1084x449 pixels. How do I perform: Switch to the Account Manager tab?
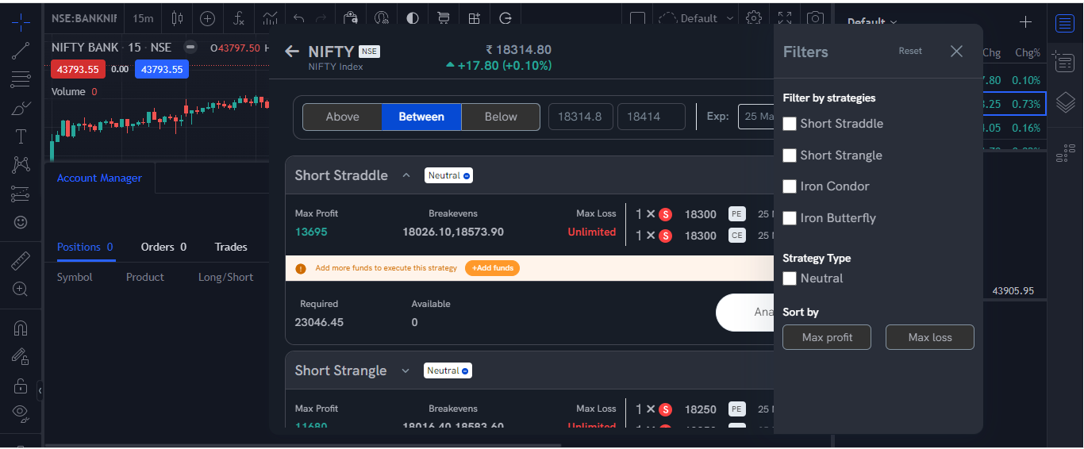(x=99, y=178)
